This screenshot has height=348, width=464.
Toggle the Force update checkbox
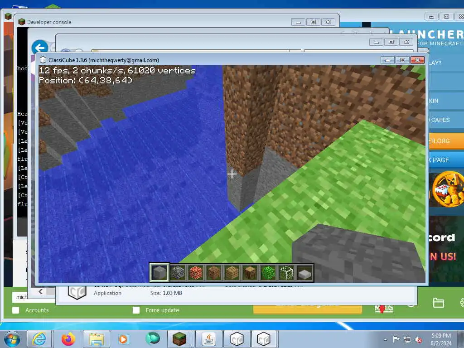pyautogui.click(x=136, y=310)
